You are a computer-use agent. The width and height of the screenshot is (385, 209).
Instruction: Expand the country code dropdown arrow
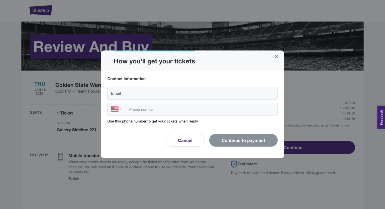click(x=121, y=109)
